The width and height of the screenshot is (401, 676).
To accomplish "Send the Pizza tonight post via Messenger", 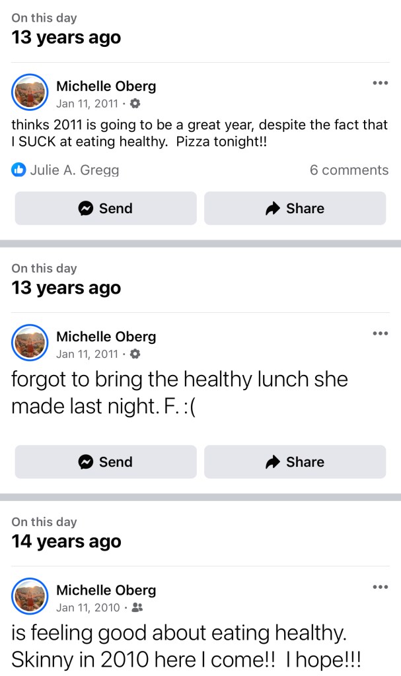I will click(x=106, y=209).
